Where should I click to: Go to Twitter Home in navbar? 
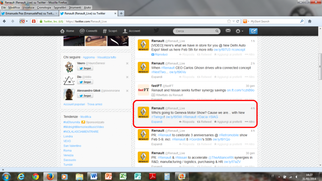tap(67, 31)
